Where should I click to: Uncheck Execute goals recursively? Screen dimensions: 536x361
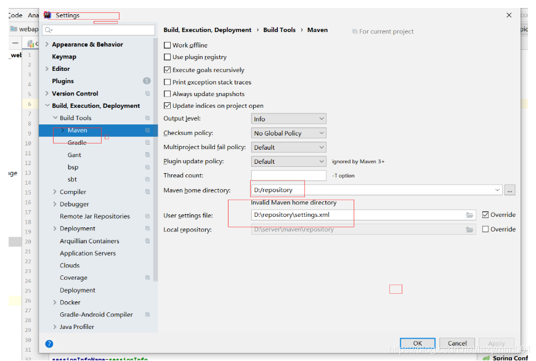tap(167, 70)
